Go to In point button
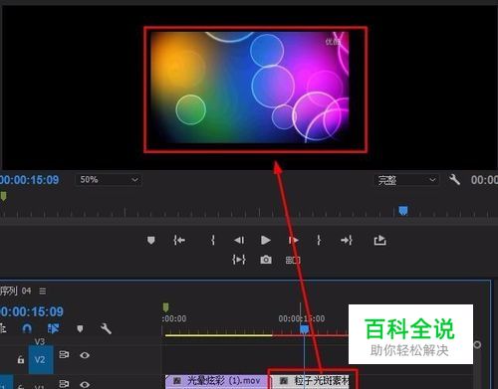 179,240
